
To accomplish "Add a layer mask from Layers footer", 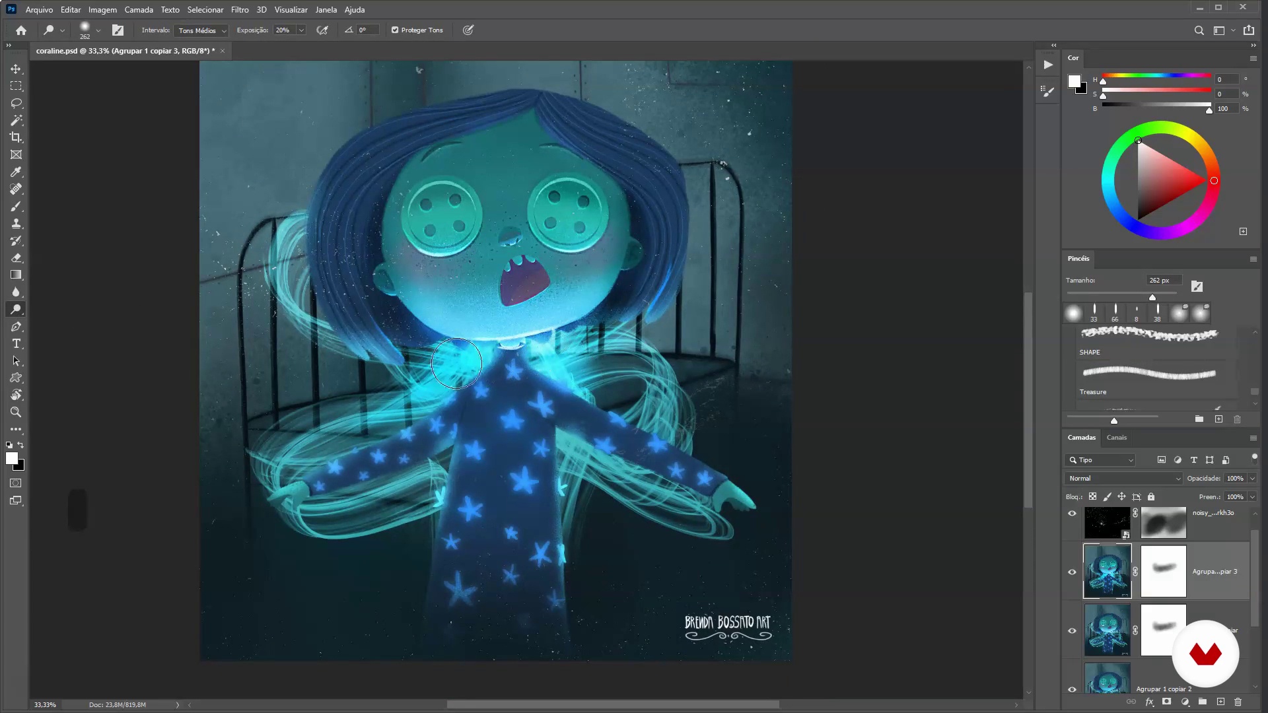I will [1167, 702].
